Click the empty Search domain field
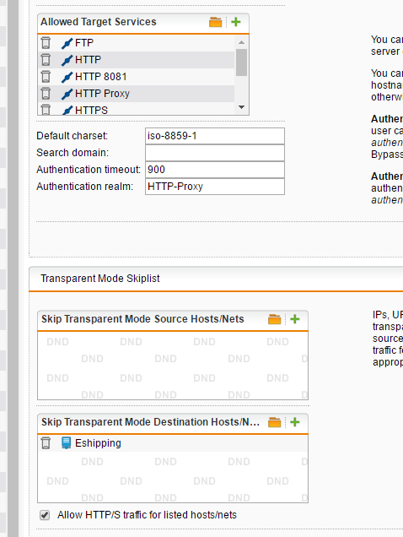 pyautogui.click(x=215, y=153)
